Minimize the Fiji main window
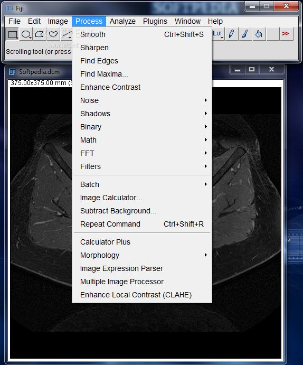 252,6
